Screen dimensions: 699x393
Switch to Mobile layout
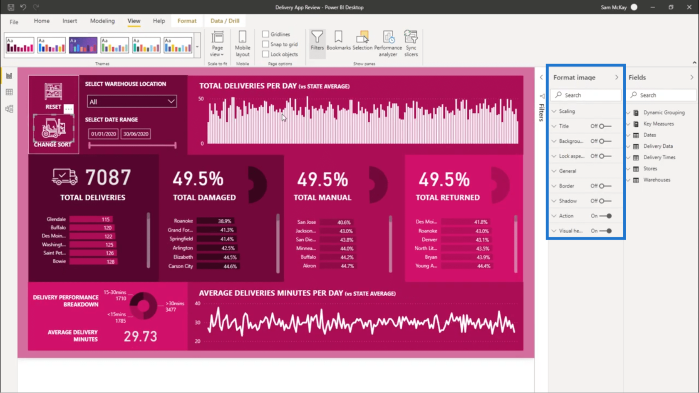pyautogui.click(x=243, y=44)
